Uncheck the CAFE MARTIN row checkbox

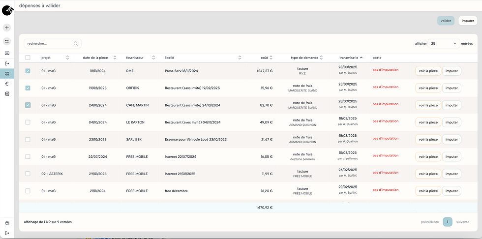[28, 105]
